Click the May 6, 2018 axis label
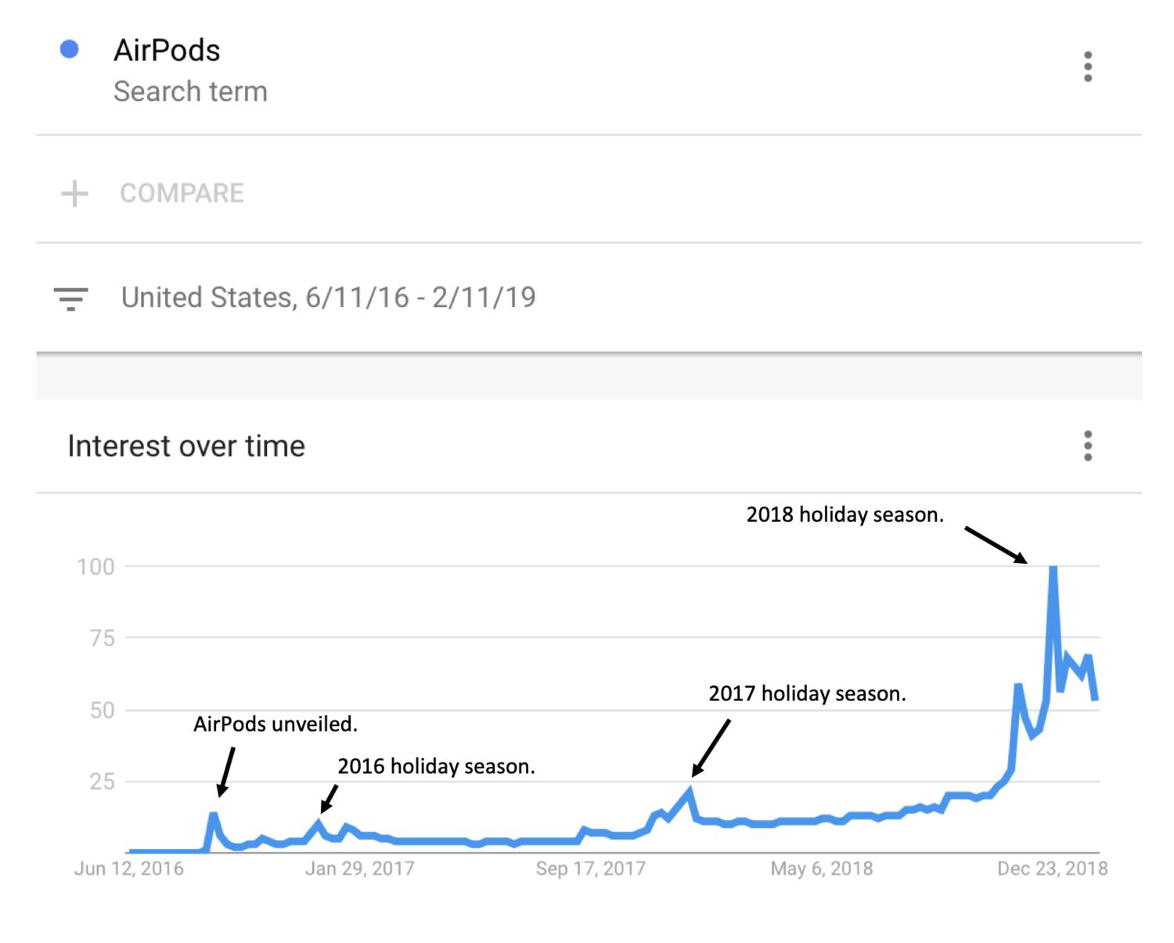1174x943 pixels. coord(821,869)
